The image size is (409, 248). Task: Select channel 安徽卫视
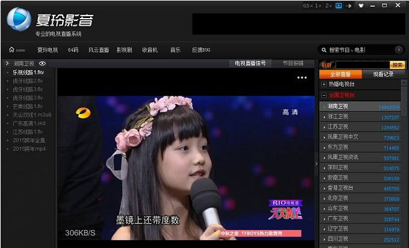tap(360, 178)
